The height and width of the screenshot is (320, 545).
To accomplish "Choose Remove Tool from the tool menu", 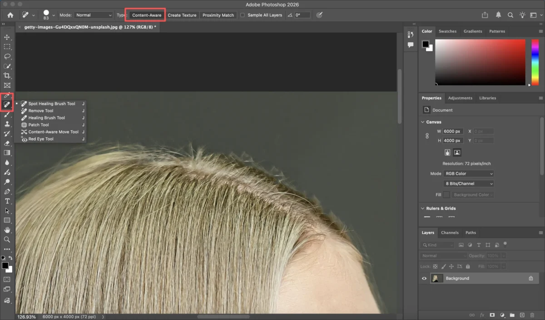I will point(41,110).
